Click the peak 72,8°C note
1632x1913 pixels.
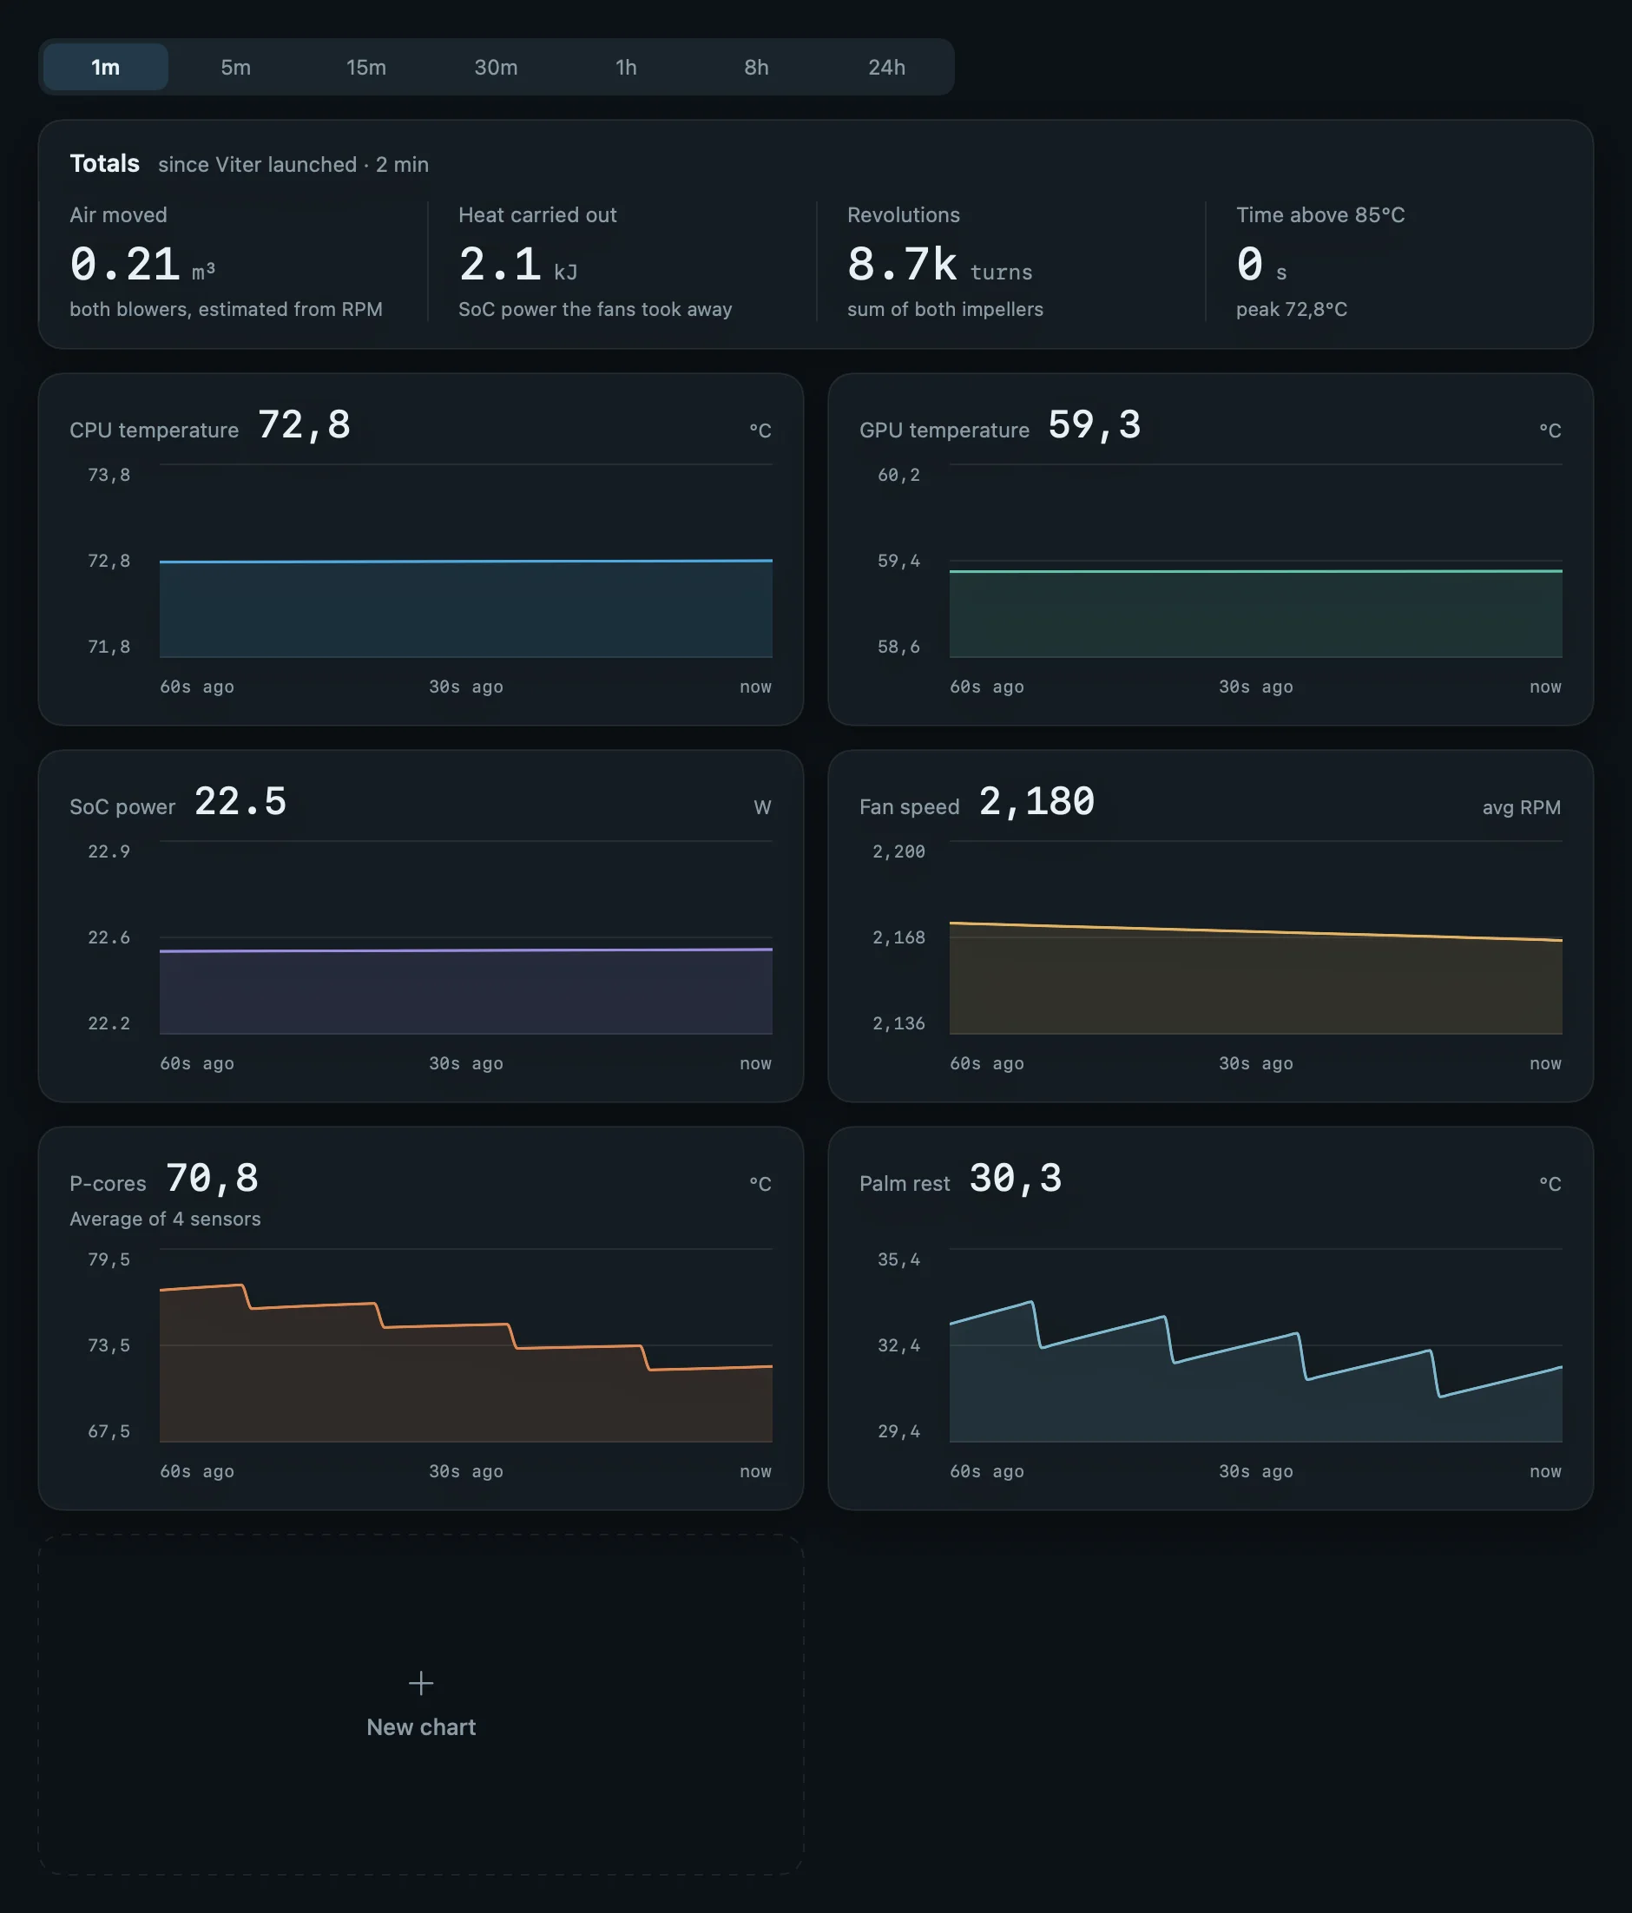[x=1291, y=309]
